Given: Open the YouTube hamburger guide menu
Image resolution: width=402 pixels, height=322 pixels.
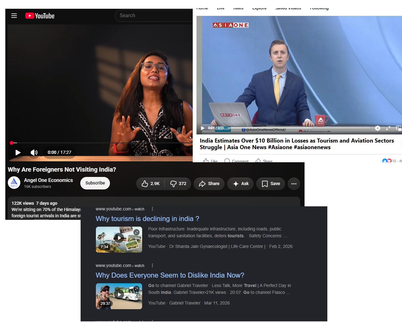Looking at the screenshot, I should click(14, 16).
